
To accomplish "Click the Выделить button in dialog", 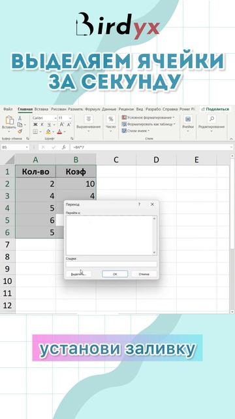I will [78, 274].
